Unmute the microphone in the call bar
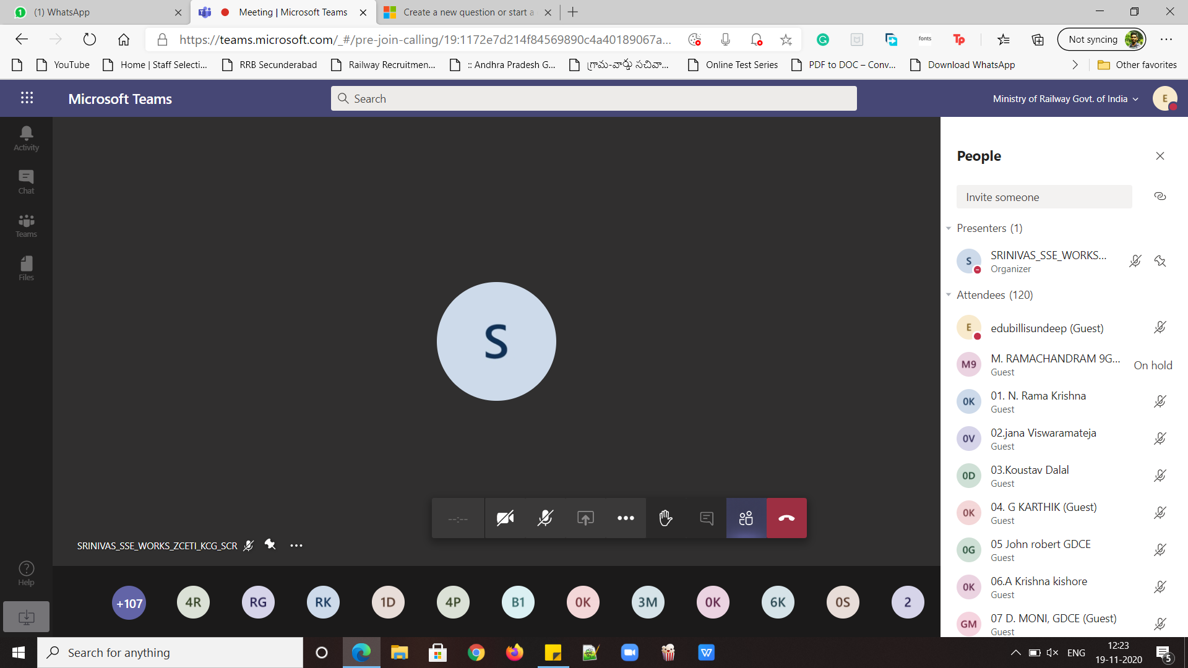This screenshot has width=1188, height=668. (545, 518)
